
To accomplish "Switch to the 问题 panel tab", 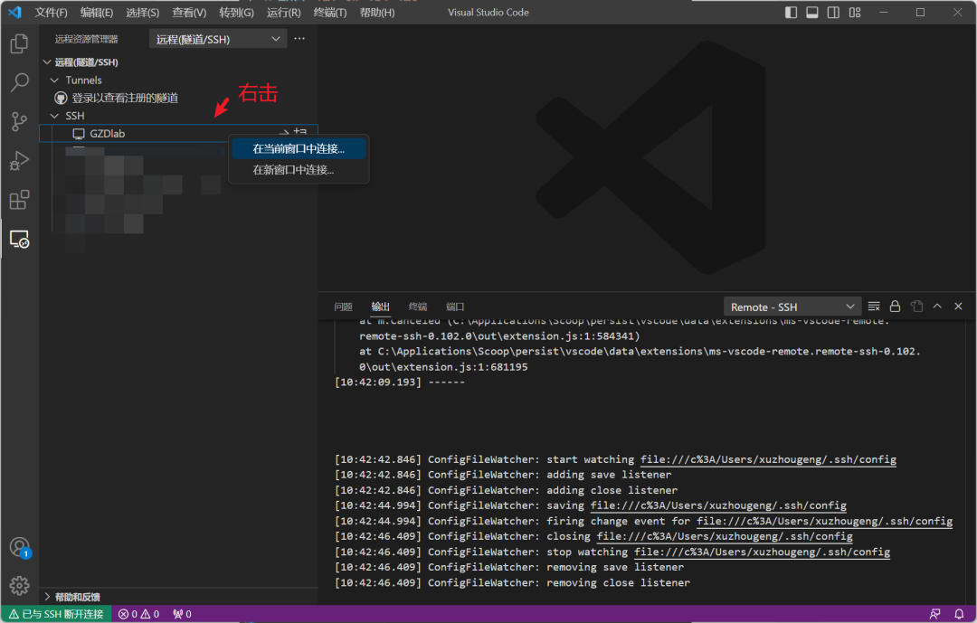I will coord(344,307).
